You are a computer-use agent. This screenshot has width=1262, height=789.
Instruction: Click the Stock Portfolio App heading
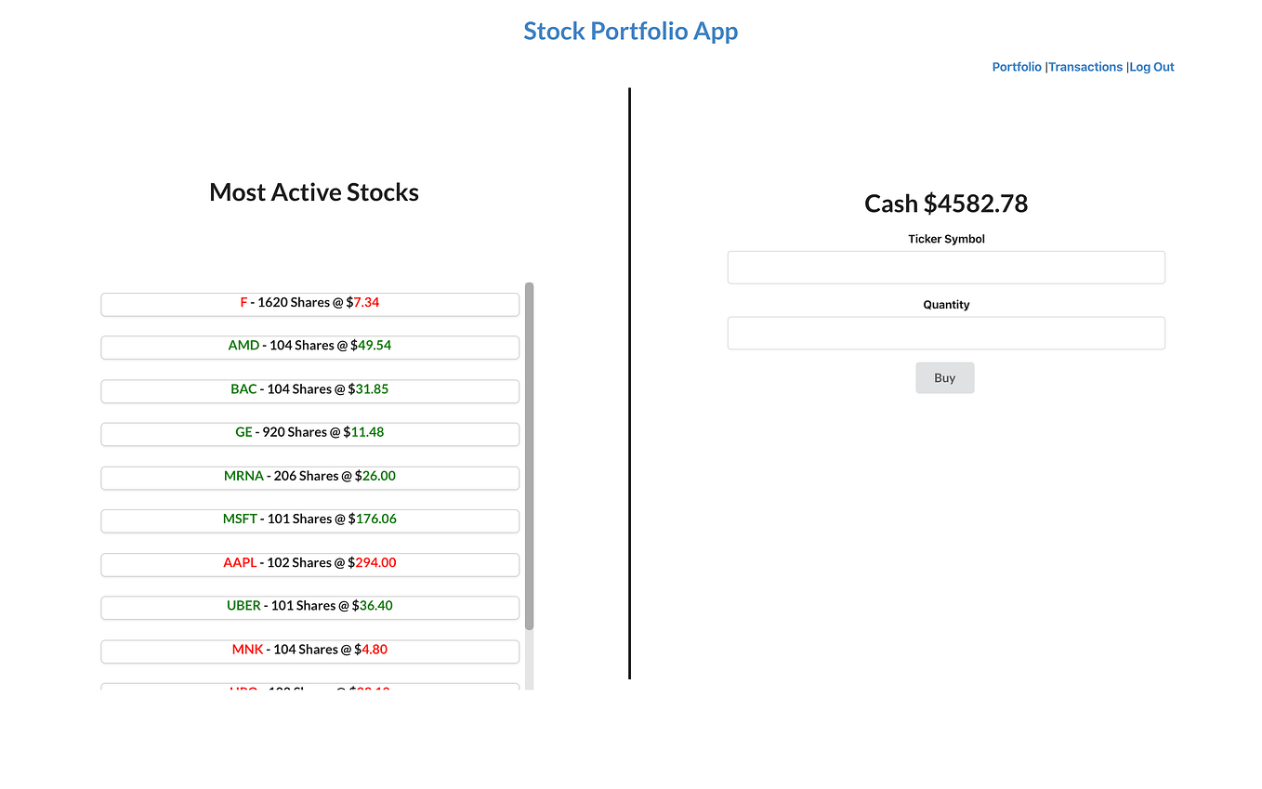point(630,31)
